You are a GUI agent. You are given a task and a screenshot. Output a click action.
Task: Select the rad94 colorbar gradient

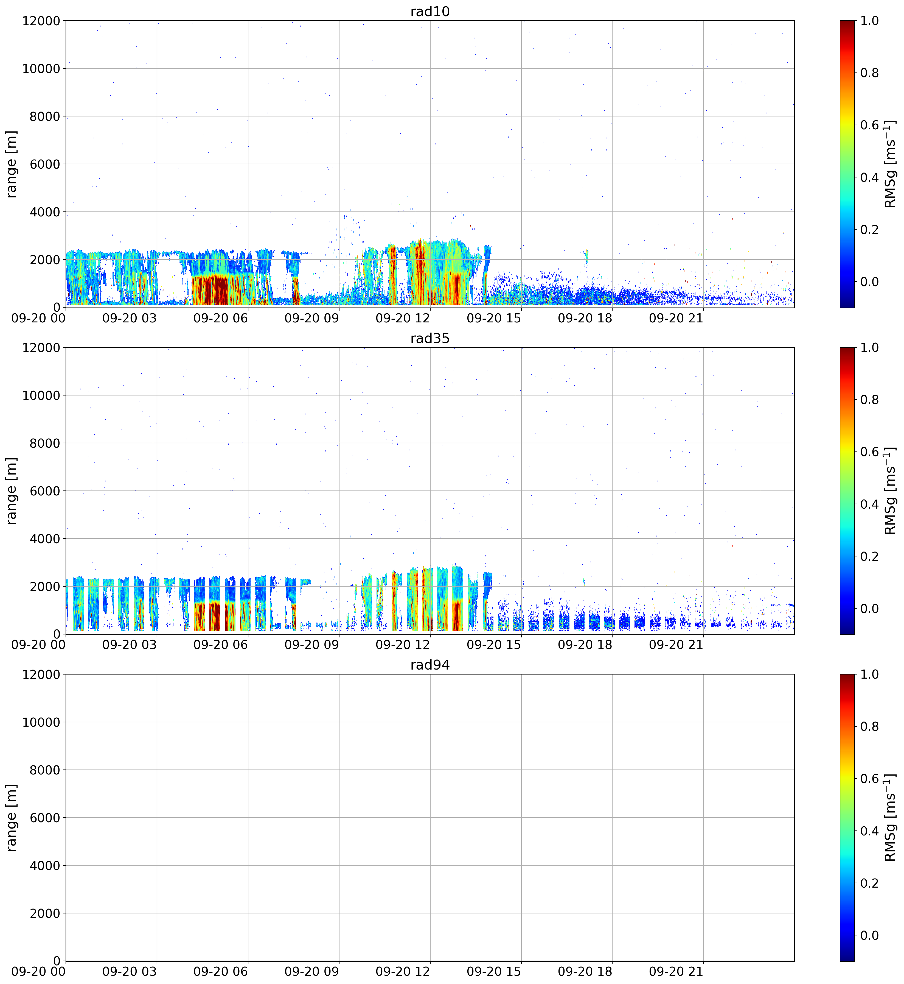(847, 818)
